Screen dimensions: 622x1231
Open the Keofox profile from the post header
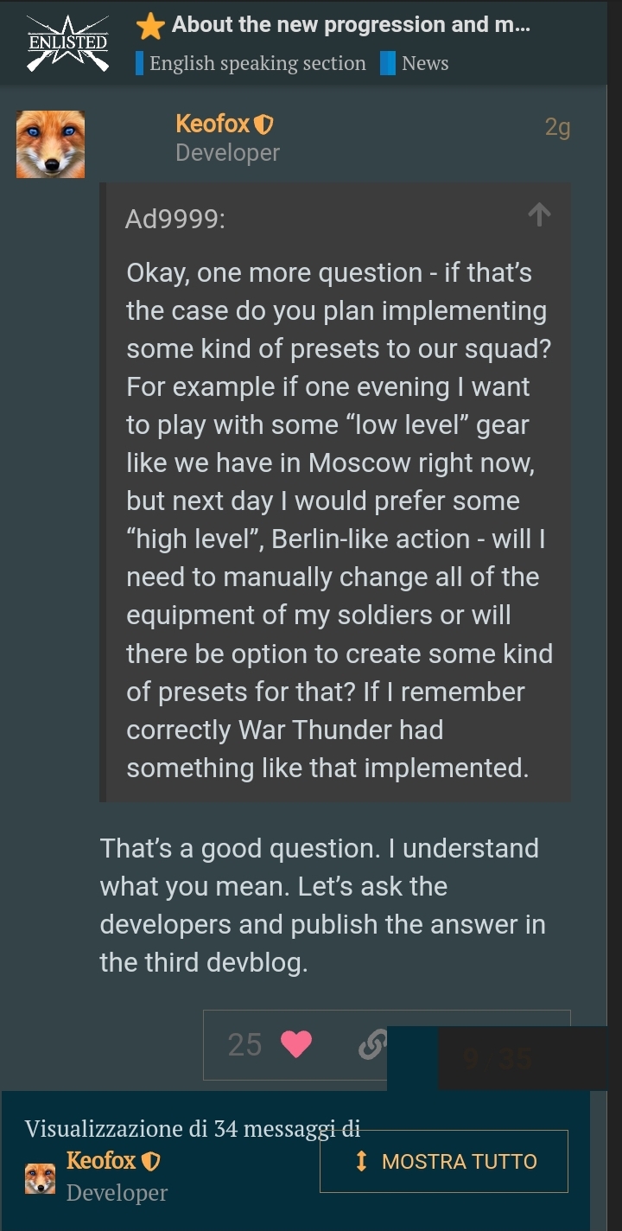pyautogui.click(x=213, y=124)
